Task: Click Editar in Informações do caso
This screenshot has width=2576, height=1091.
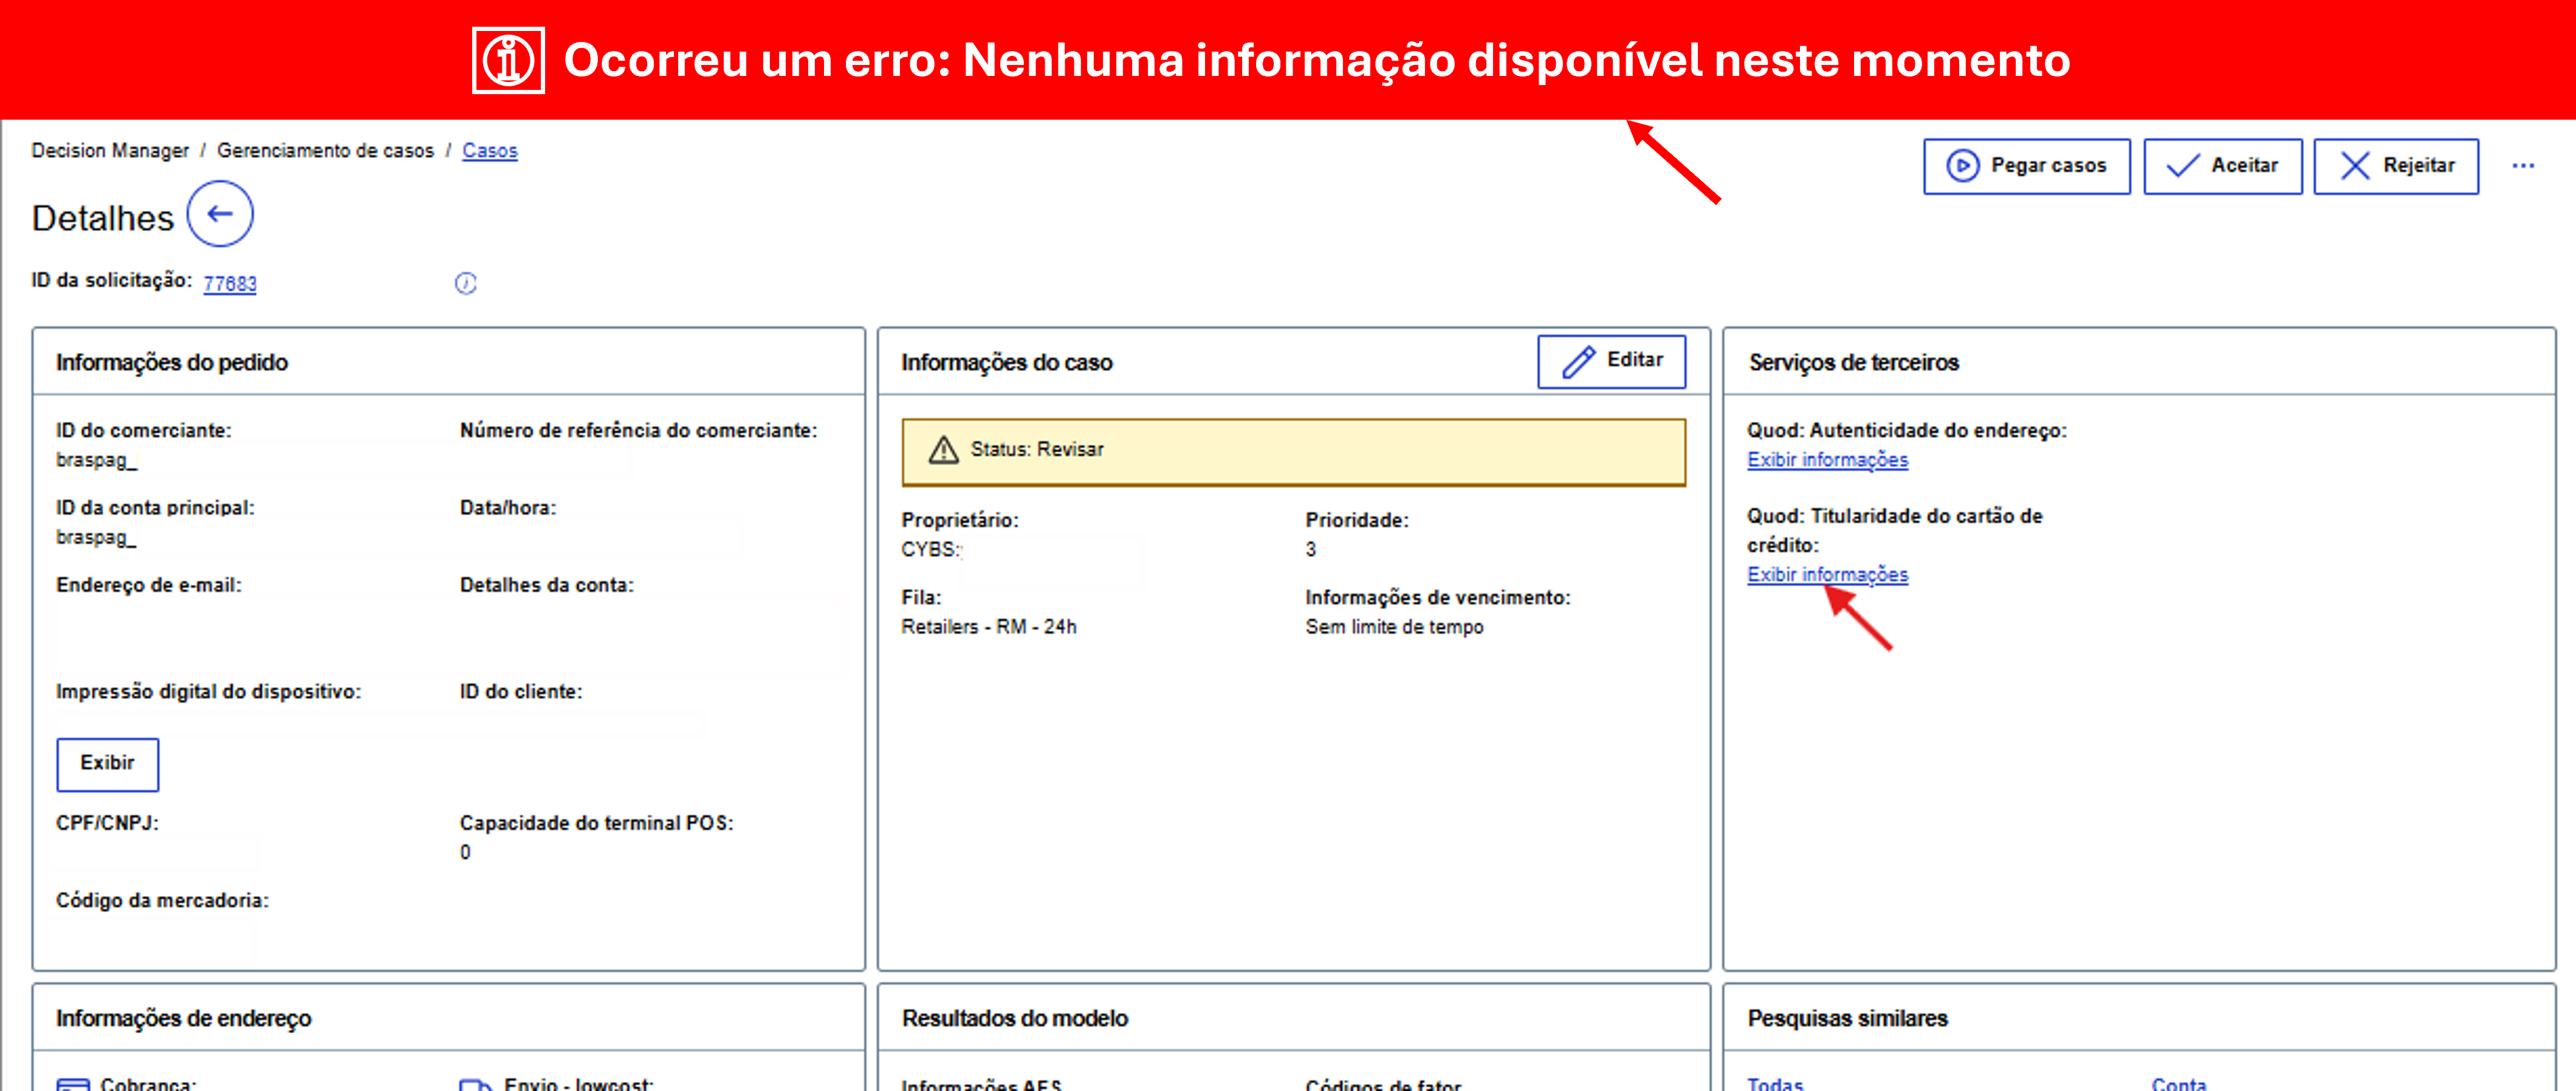Action: [1611, 362]
